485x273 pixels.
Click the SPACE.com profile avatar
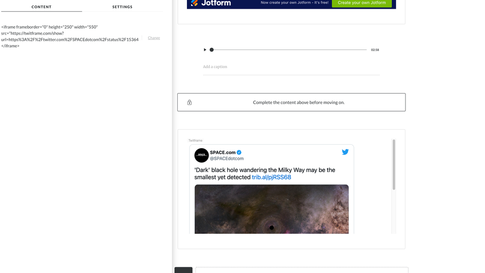click(x=201, y=155)
